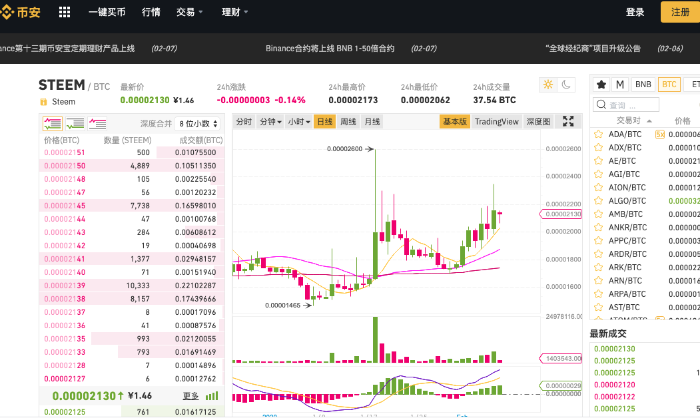Screen dimensions: 700x420
Task: Click the order book depth bars icon
Action: click(212, 396)
